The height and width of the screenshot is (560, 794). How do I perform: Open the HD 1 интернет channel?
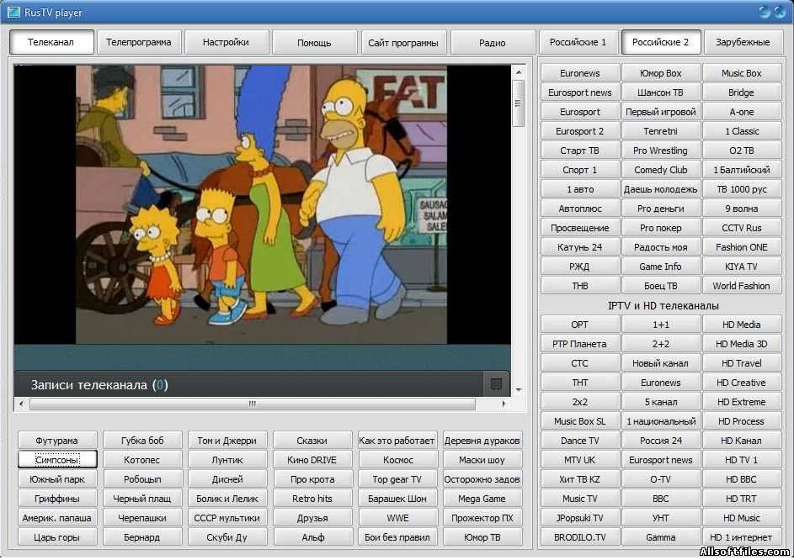point(741,536)
